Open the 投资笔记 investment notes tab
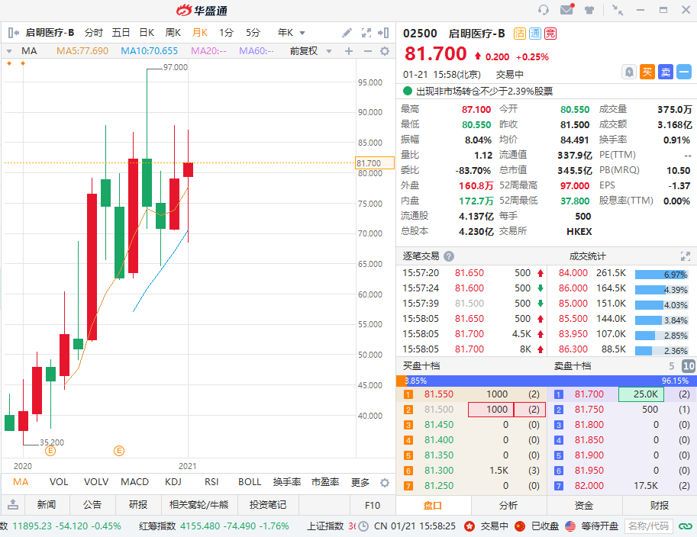697x537 pixels. point(268,504)
